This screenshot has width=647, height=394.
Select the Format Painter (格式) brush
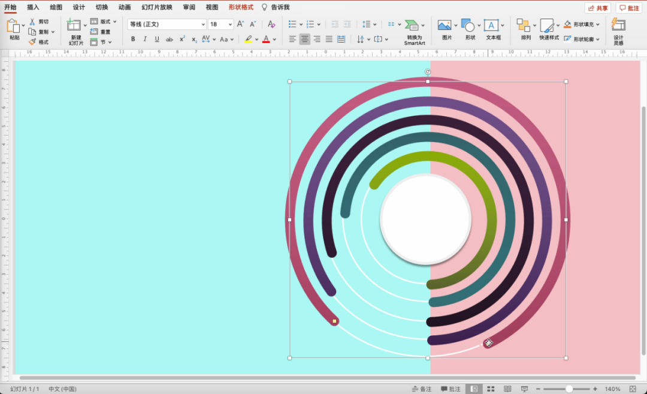tap(33, 42)
